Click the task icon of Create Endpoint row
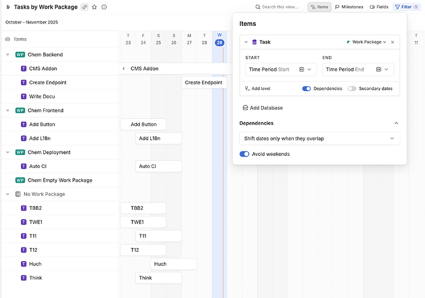This screenshot has height=298, width=425. point(23,83)
